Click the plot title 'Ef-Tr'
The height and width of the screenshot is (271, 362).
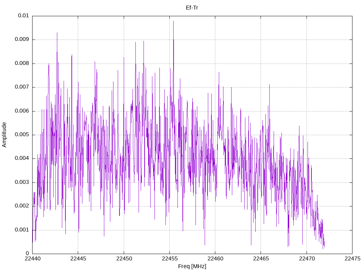tap(192, 8)
